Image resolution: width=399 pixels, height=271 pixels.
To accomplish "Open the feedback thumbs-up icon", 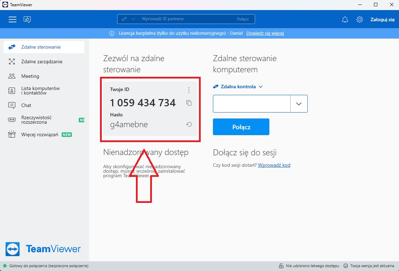I will [27, 19].
